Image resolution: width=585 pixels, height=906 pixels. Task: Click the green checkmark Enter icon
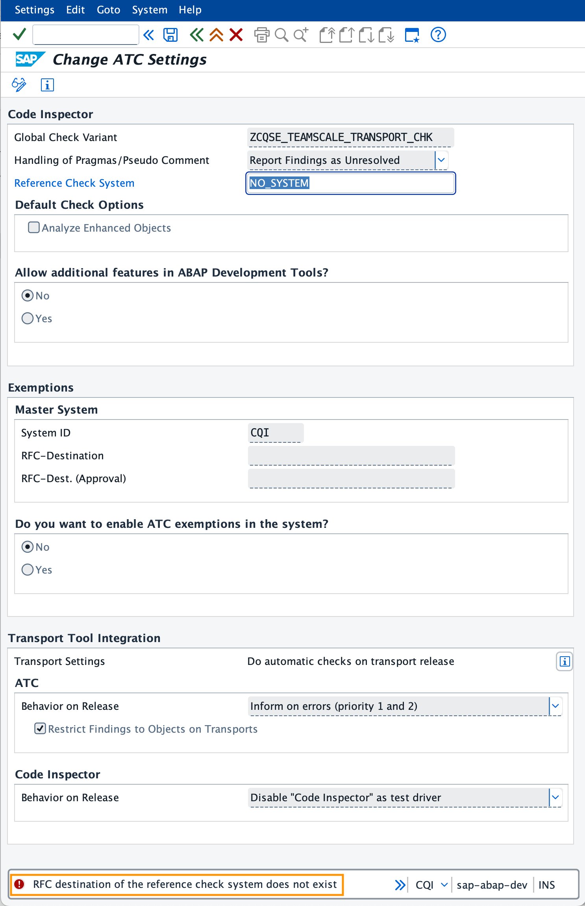tap(19, 35)
